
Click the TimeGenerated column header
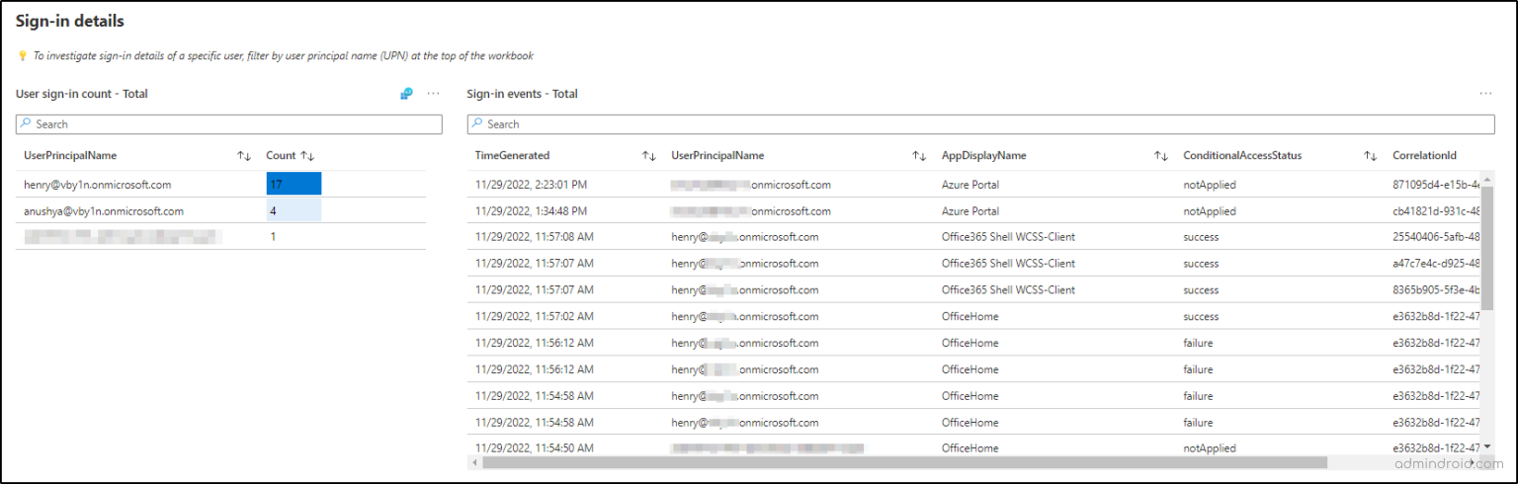512,156
